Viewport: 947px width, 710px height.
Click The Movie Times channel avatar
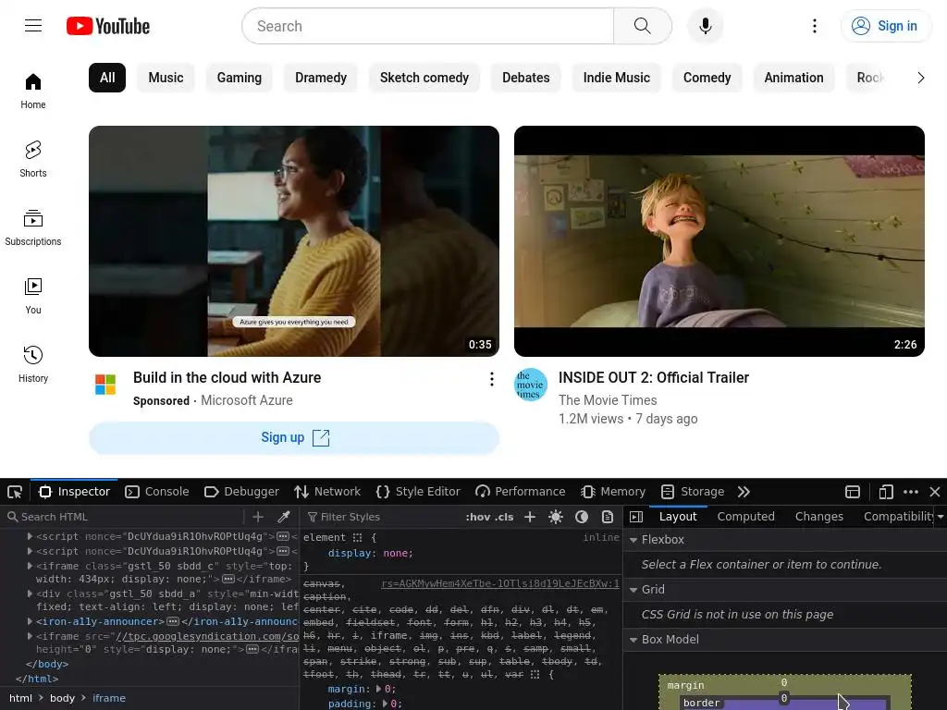click(530, 385)
